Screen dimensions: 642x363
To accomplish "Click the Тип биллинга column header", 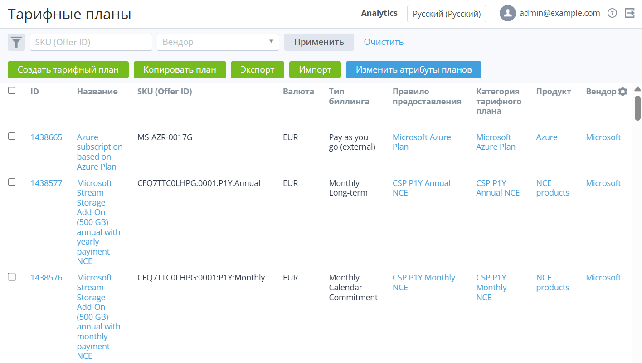I will coord(349,97).
